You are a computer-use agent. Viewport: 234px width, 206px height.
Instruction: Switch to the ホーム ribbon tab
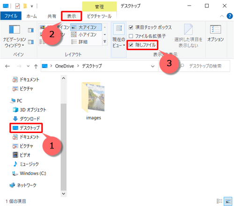point(31,16)
